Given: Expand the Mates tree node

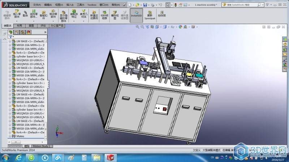Looking at the screenshot, I should pyautogui.click(x=10, y=136).
